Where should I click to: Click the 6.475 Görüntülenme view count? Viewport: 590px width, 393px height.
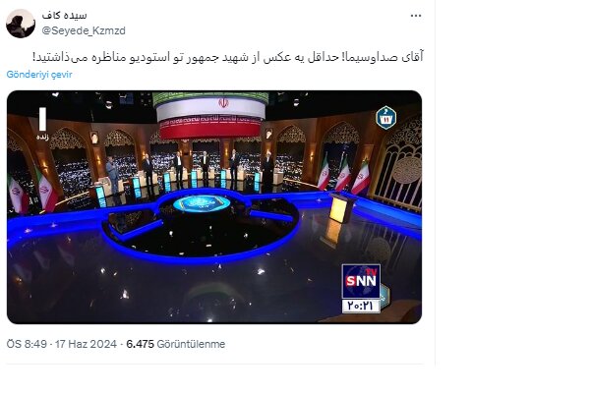176,344
